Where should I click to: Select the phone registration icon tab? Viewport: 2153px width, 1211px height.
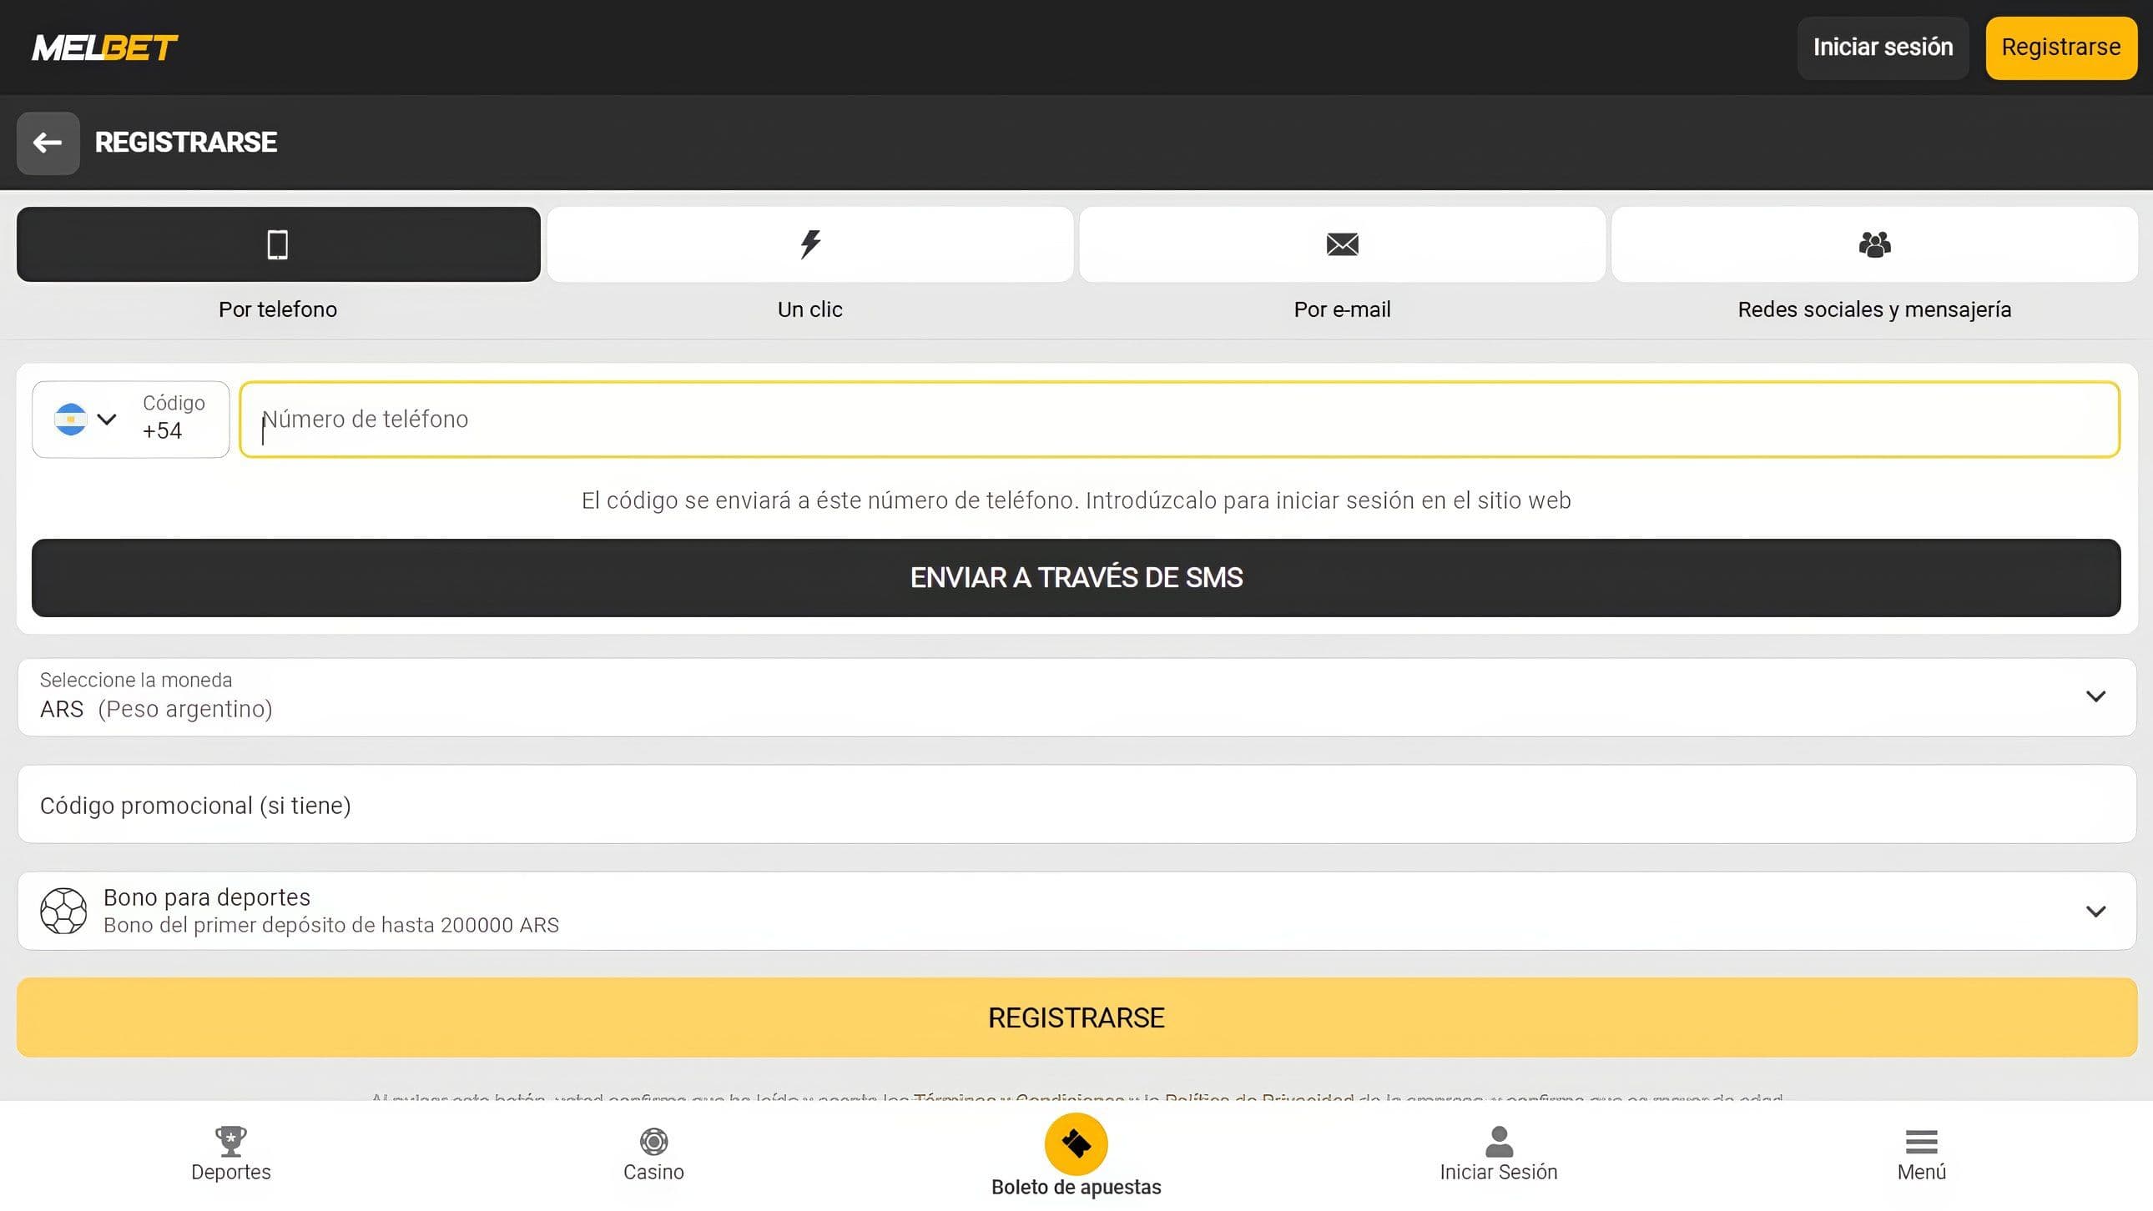(x=278, y=244)
